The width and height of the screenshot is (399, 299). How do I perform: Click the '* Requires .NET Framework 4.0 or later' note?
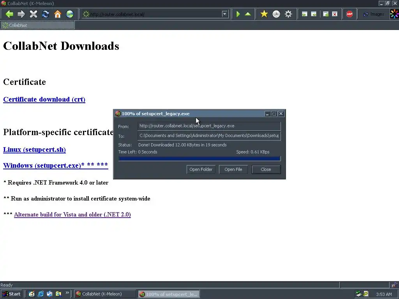click(x=56, y=183)
